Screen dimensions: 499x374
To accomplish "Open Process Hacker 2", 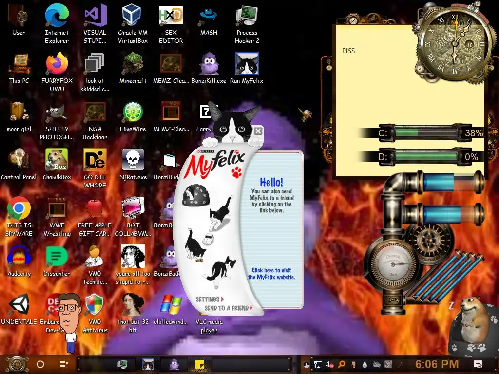I will (247, 16).
